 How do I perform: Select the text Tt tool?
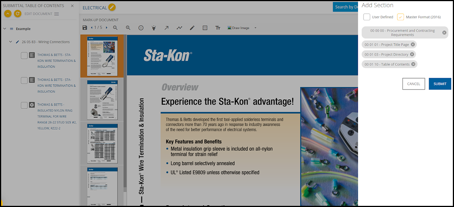(218, 28)
